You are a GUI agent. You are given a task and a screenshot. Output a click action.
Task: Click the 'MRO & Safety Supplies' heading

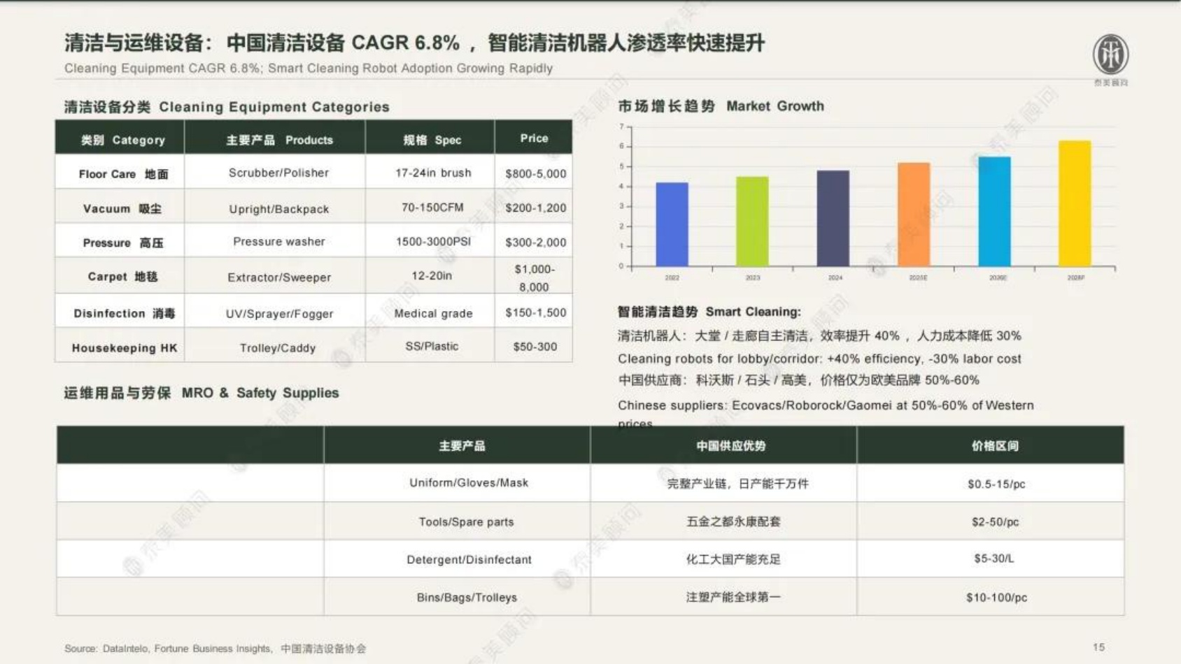[x=201, y=393]
